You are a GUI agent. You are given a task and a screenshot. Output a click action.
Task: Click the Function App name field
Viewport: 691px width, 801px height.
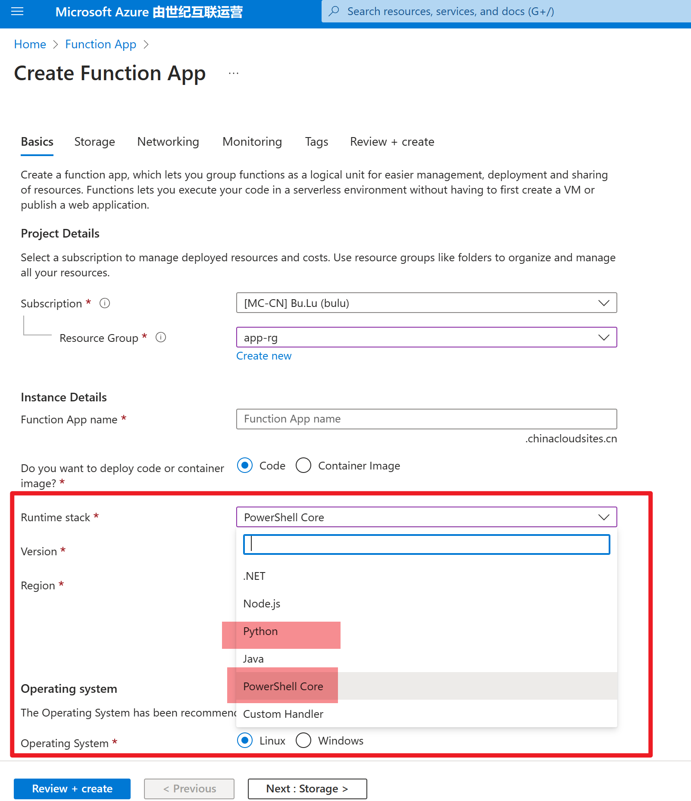(426, 419)
